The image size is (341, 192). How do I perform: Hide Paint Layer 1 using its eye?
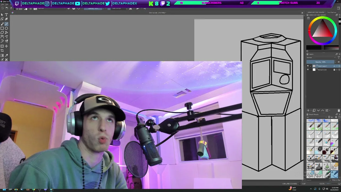308,66
